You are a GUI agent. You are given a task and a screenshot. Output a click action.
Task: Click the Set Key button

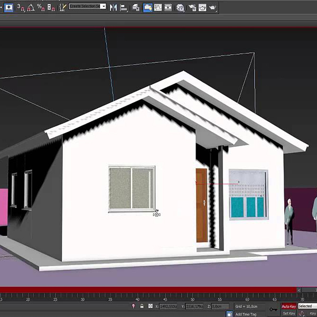(x=288, y=313)
